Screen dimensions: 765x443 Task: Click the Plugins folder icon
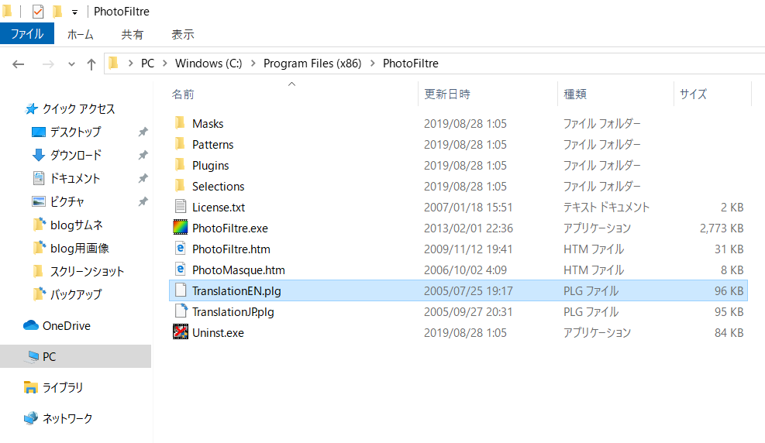(180, 164)
